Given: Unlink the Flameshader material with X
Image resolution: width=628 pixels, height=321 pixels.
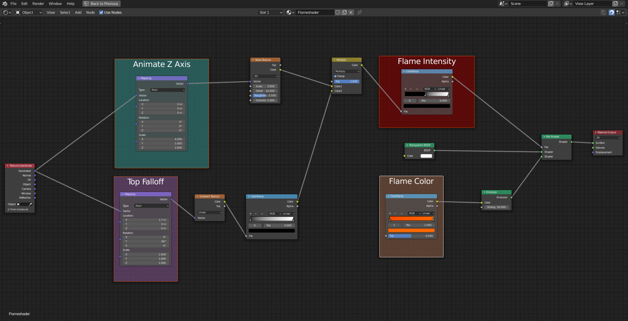Looking at the screenshot, I should tap(351, 12).
